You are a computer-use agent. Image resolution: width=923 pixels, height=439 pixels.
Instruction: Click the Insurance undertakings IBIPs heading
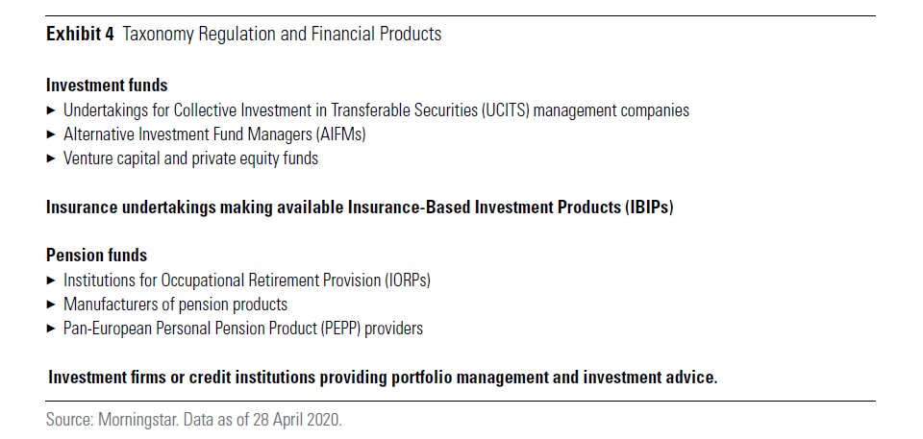click(359, 207)
